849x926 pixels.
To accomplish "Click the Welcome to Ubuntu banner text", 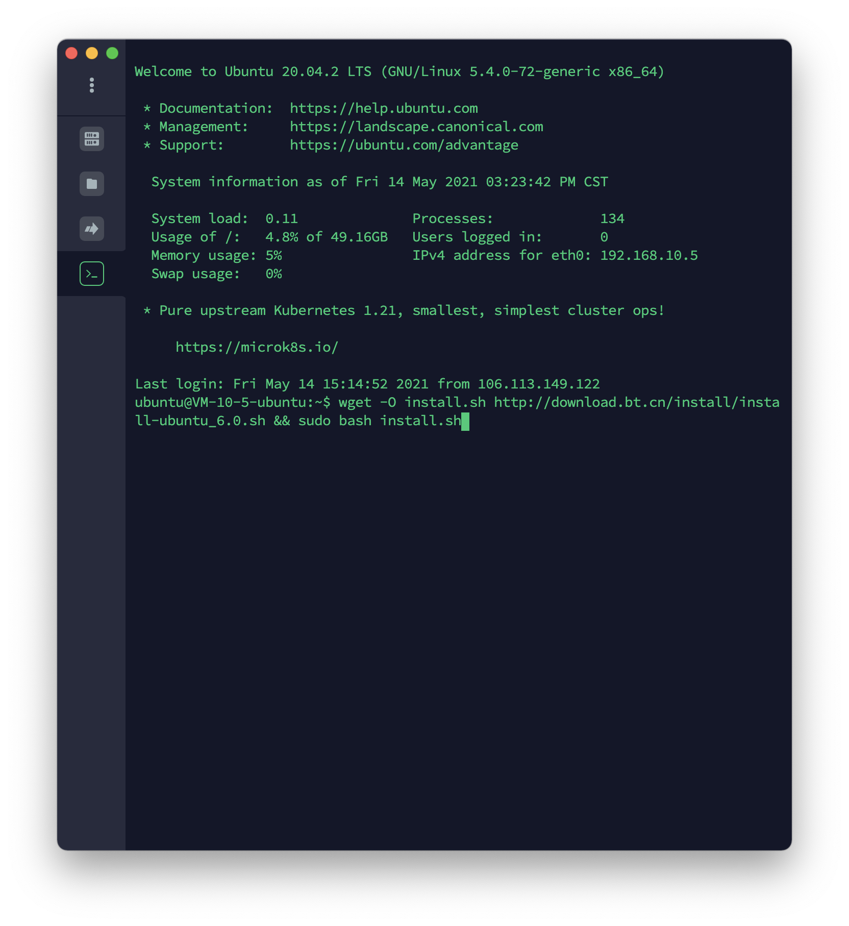I will pyautogui.click(x=399, y=71).
